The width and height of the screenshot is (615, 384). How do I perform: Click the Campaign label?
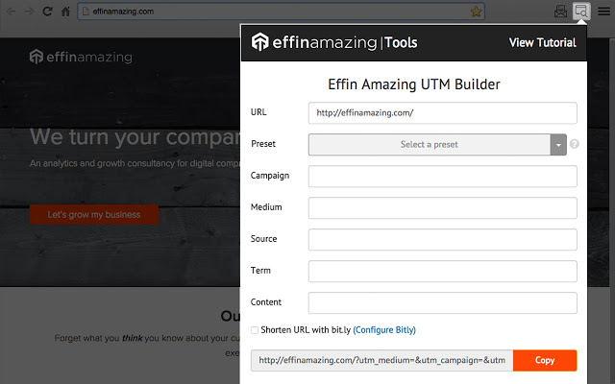(270, 176)
